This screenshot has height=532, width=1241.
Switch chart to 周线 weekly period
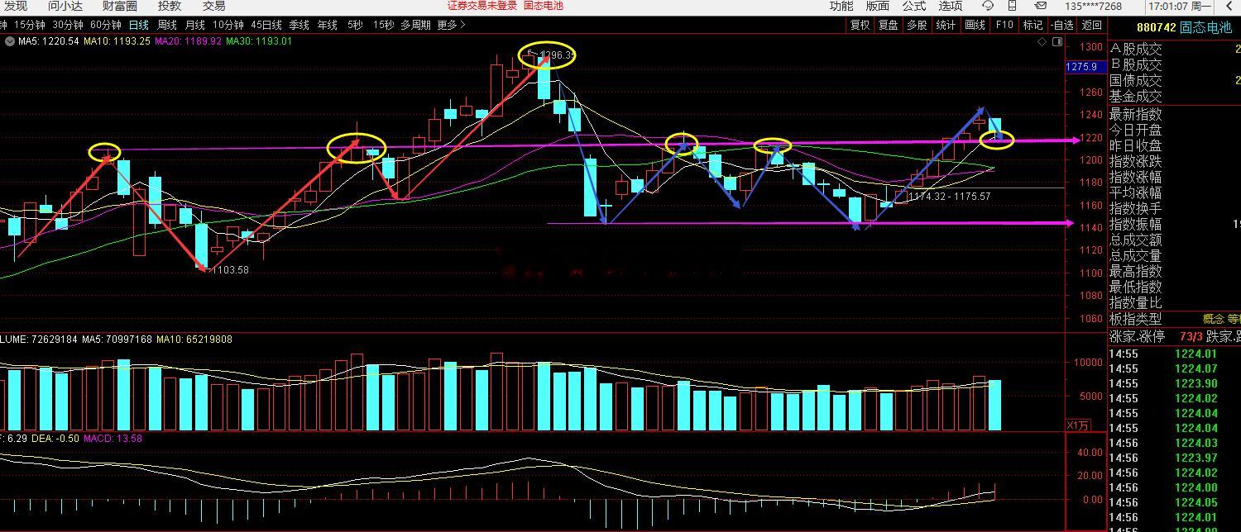pyautogui.click(x=167, y=25)
